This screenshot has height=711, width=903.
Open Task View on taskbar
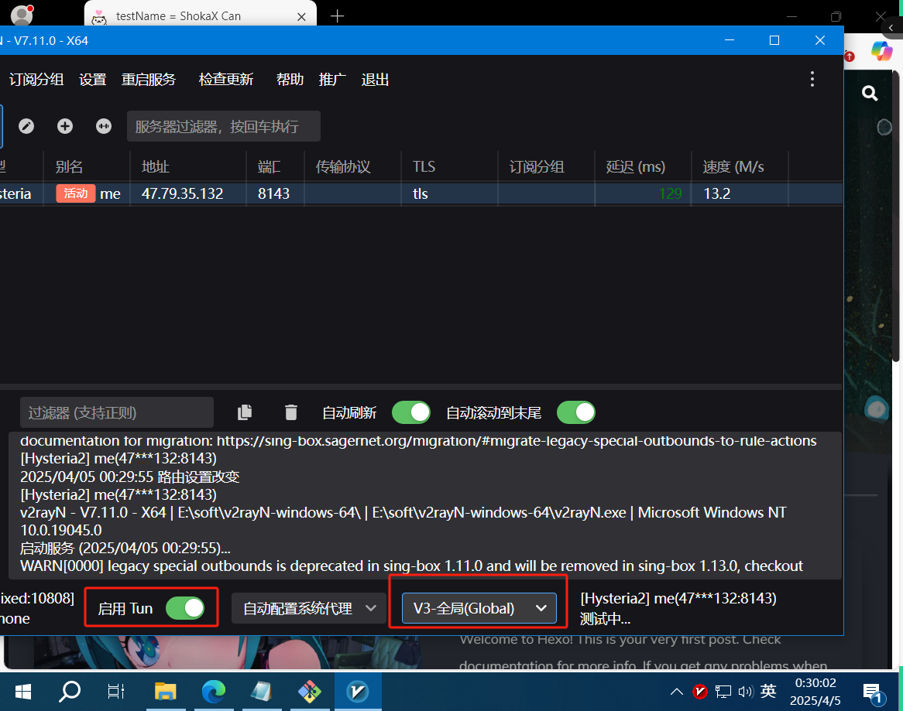click(x=116, y=692)
